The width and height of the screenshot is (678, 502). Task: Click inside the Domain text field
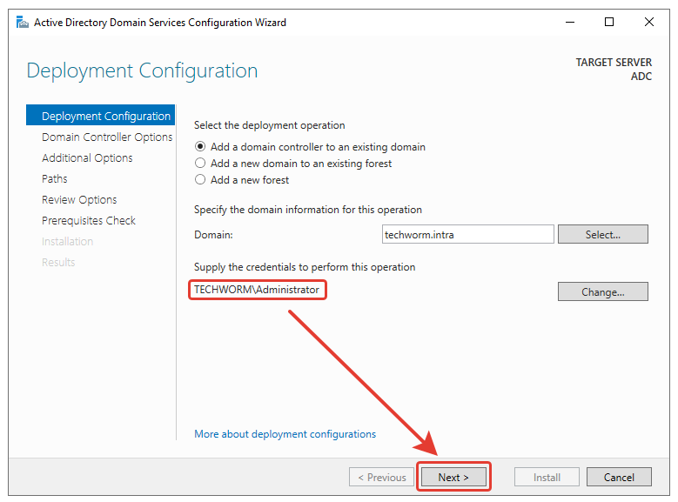click(467, 234)
